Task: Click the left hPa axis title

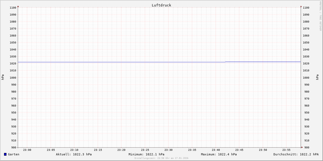Action: pyautogui.click(x=3, y=77)
